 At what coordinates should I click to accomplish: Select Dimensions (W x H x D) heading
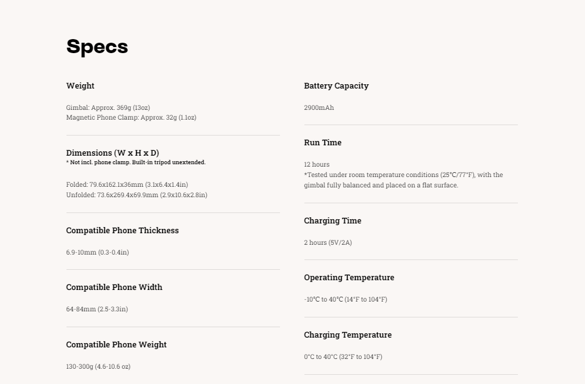(113, 153)
